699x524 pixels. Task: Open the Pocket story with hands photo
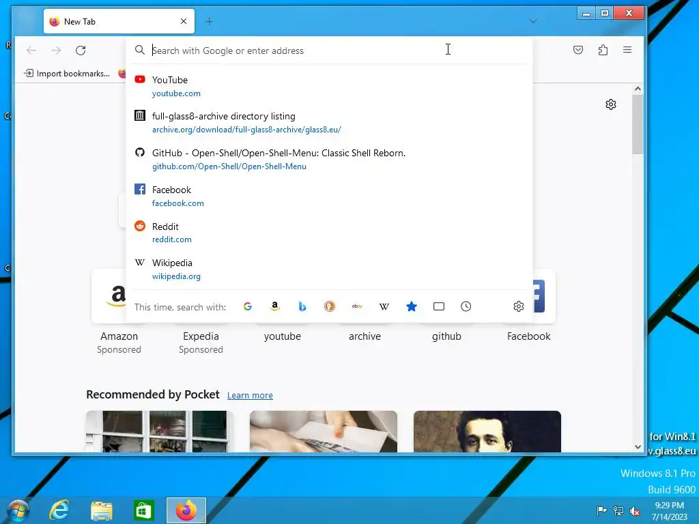point(323,431)
